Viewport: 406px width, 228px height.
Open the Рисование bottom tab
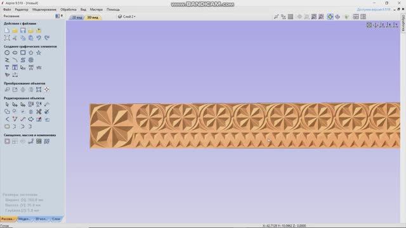(x=8, y=219)
